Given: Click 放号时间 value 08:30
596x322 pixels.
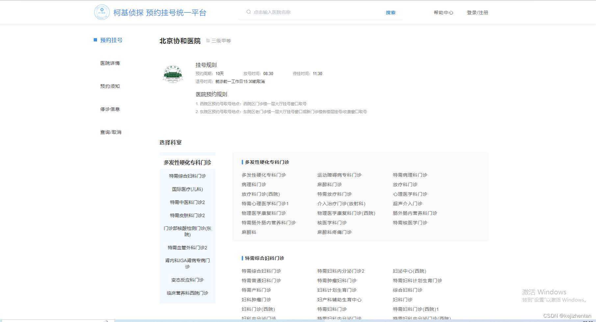Looking at the screenshot, I should pyautogui.click(x=268, y=74).
